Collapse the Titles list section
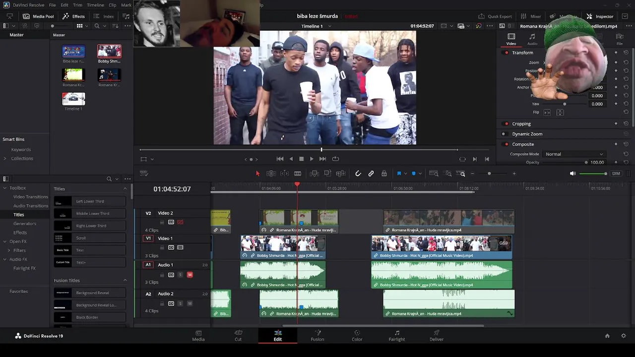The width and height of the screenshot is (635, 357). click(125, 189)
